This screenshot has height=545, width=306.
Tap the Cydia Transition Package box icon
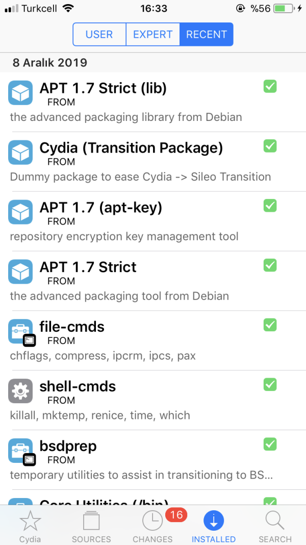[20, 153]
